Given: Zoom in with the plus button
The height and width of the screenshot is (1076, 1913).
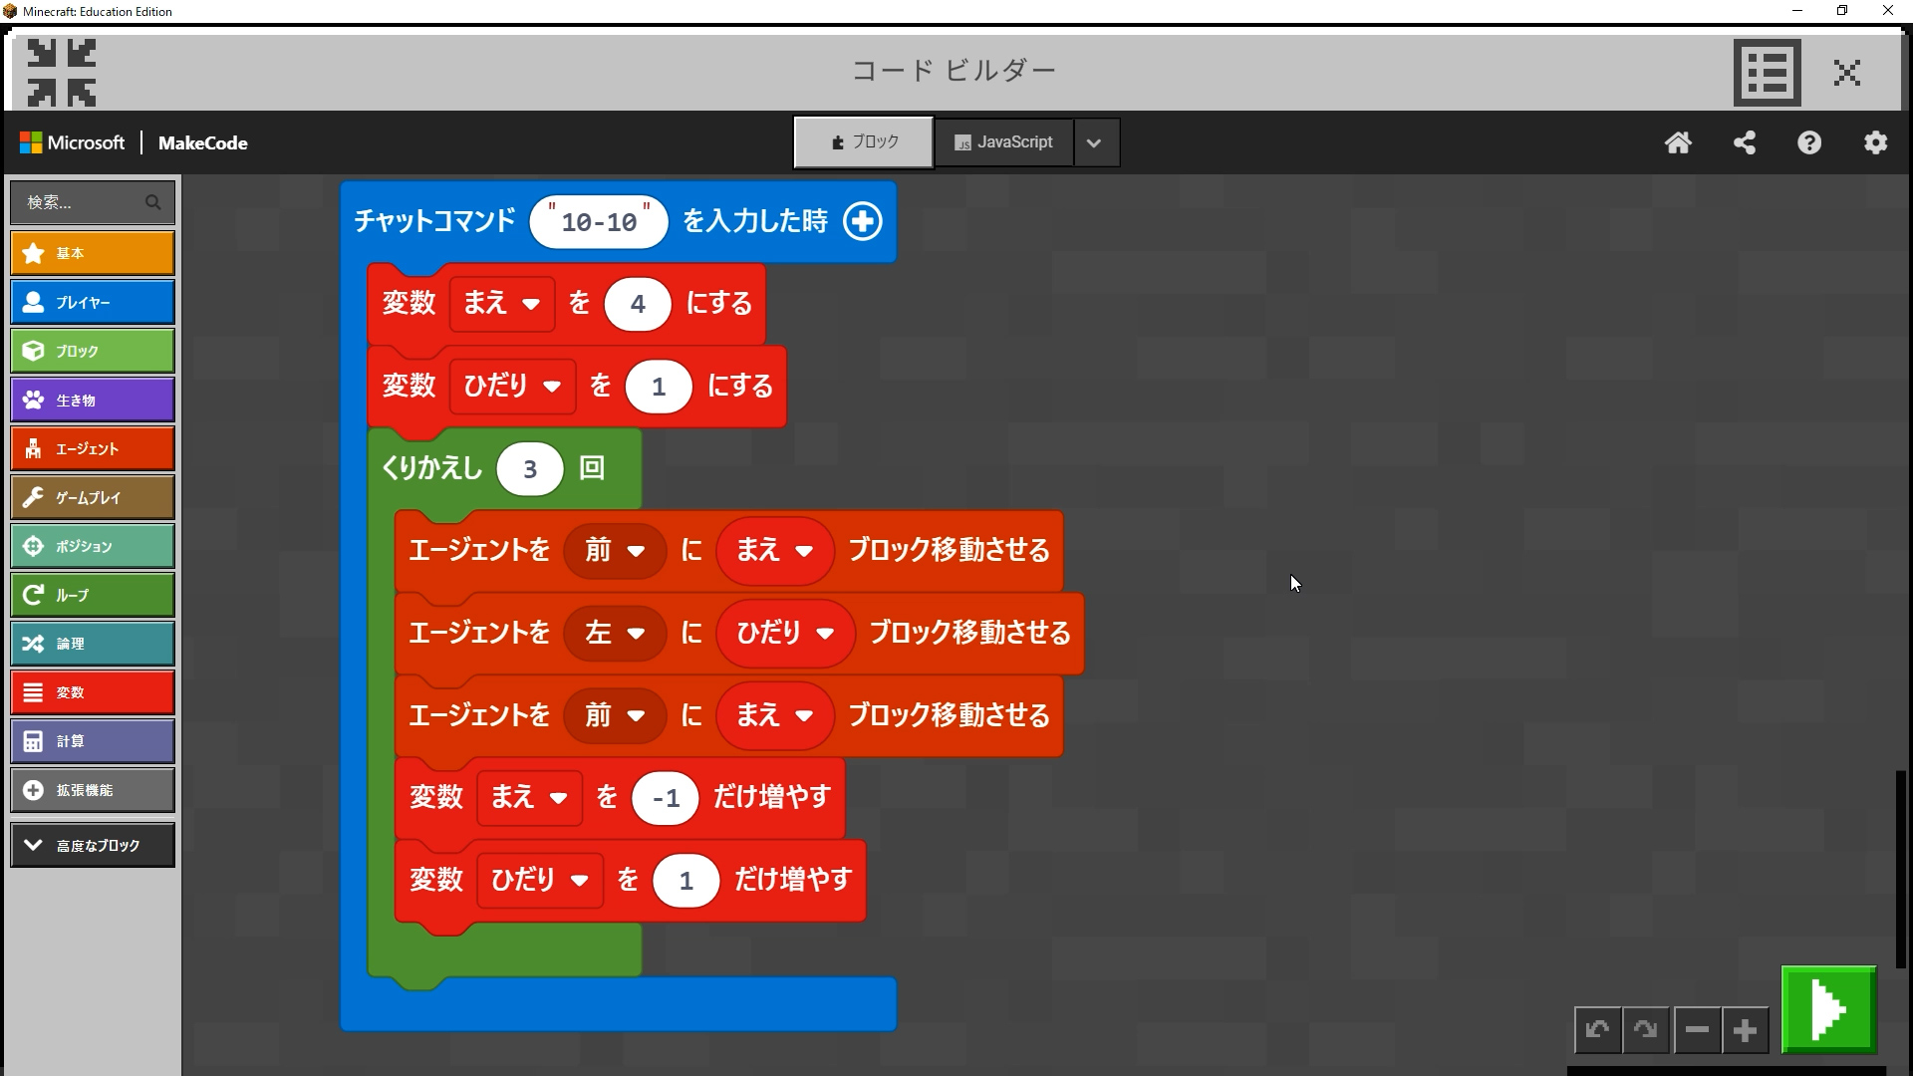Looking at the screenshot, I should pos(1745,1030).
